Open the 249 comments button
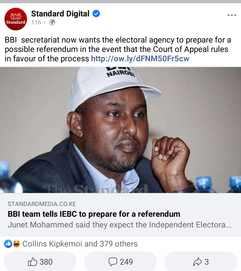The image size is (241, 271). pyautogui.click(x=120, y=261)
